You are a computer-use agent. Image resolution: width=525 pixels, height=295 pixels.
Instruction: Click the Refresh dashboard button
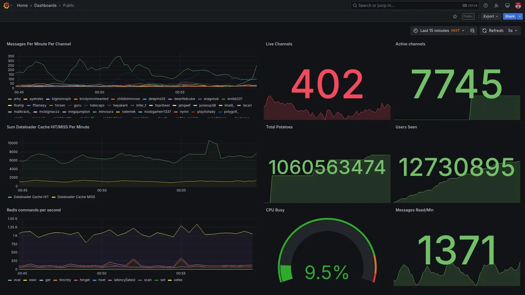492,31
